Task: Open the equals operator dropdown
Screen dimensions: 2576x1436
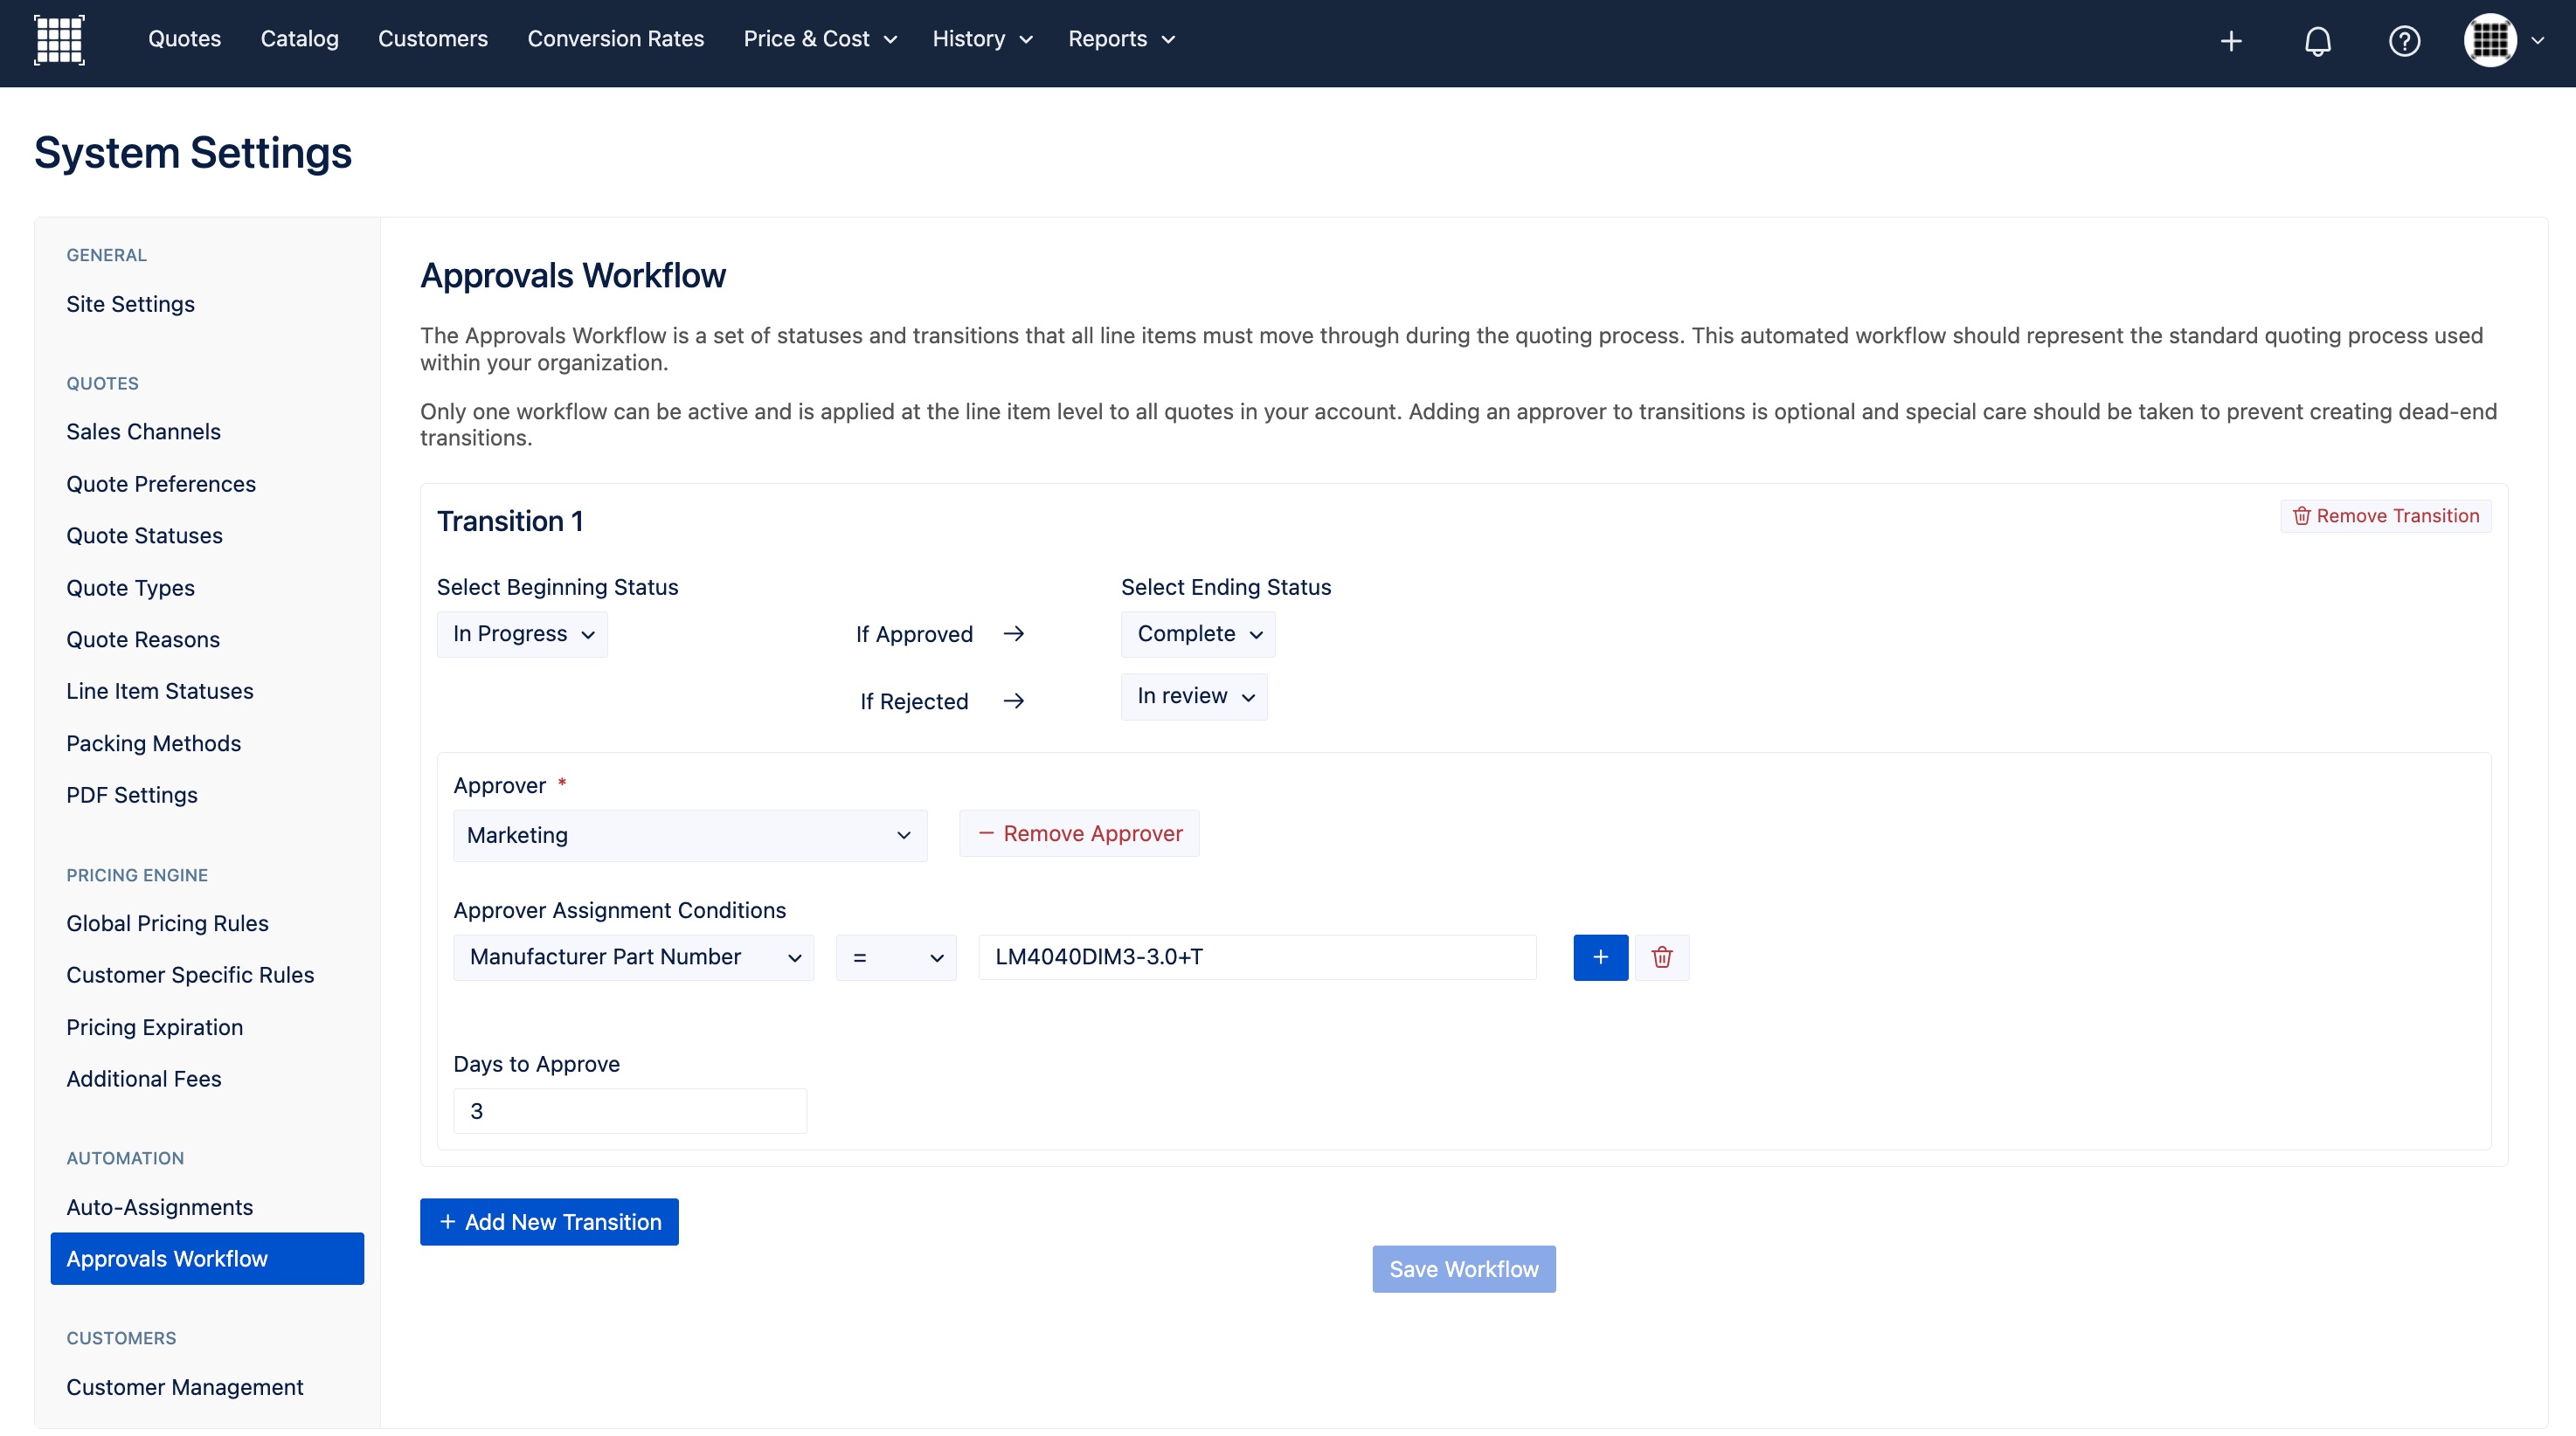Action: point(896,957)
